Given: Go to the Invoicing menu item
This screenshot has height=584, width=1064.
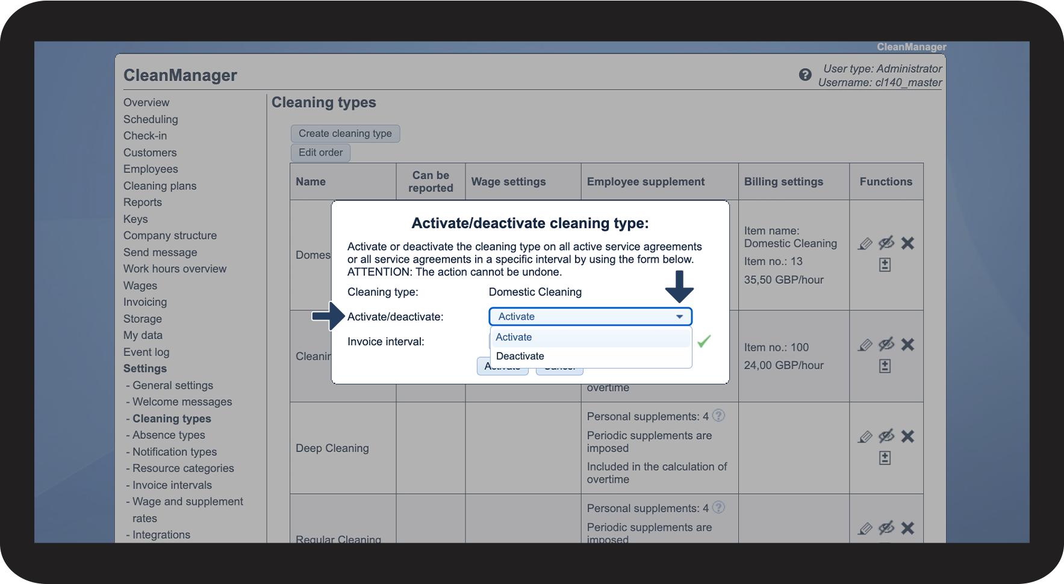Looking at the screenshot, I should (145, 302).
